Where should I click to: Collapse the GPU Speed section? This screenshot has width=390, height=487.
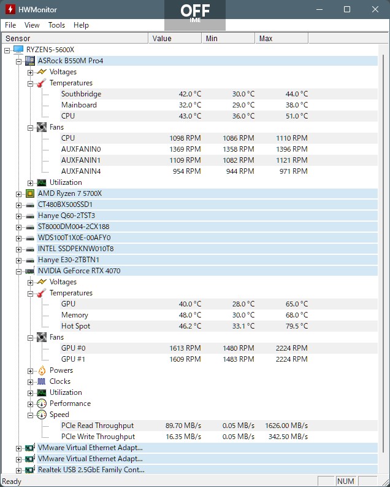click(31, 415)
